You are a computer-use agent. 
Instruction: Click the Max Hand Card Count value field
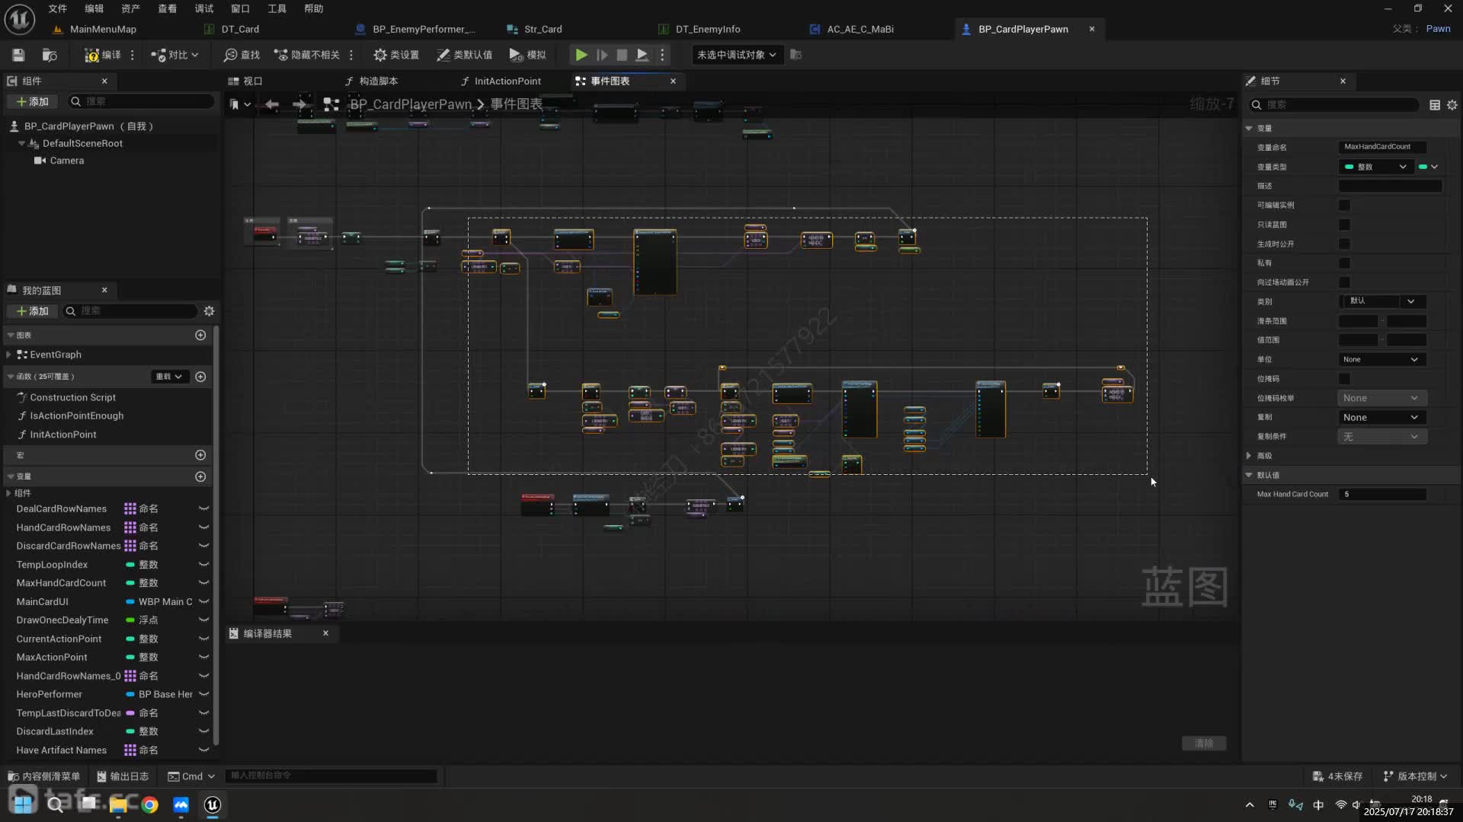click(x=1383, y=494)
